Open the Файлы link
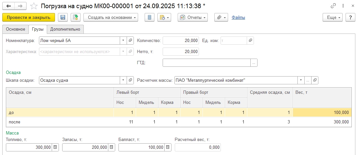The height and width of the screenshot is (155, 357). [238, 17]
